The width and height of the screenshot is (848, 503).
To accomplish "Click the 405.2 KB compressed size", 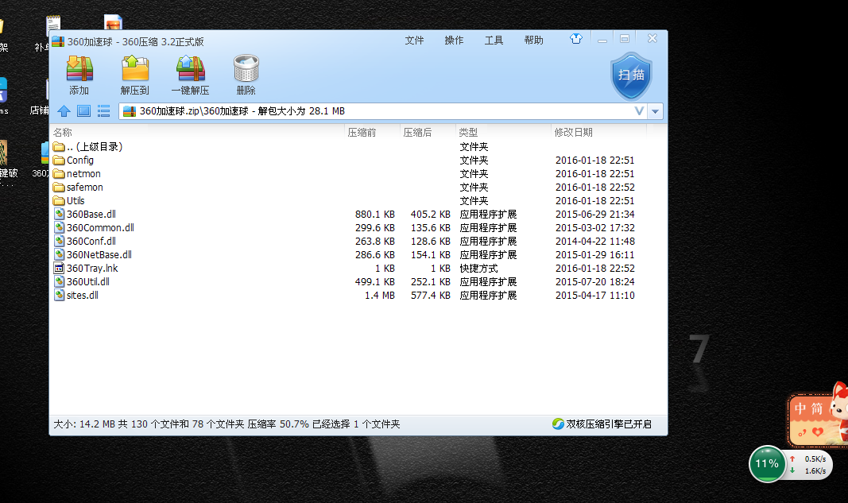I will tap(431, 215).
